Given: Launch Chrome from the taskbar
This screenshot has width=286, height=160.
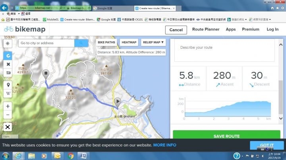Looking at the screenshot, I should [x=71, y=156].
